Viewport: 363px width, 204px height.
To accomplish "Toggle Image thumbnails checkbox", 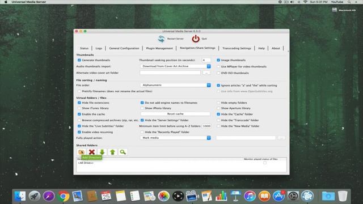I will tap(218, 60).
